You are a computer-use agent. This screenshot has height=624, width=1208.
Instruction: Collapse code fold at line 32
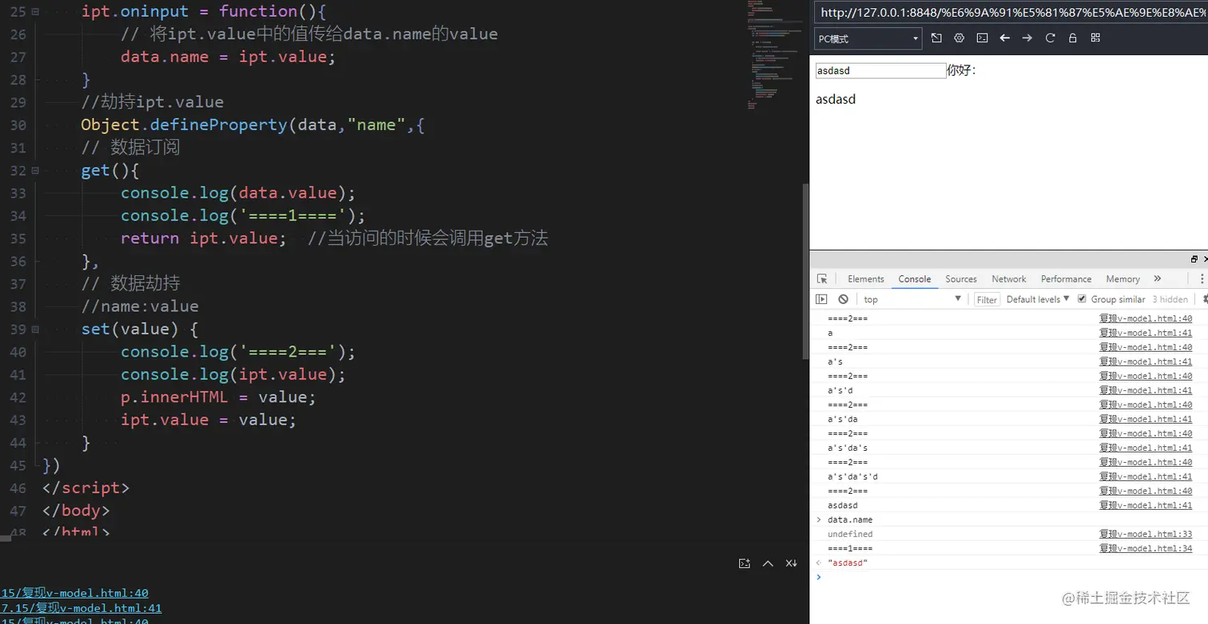35,171
